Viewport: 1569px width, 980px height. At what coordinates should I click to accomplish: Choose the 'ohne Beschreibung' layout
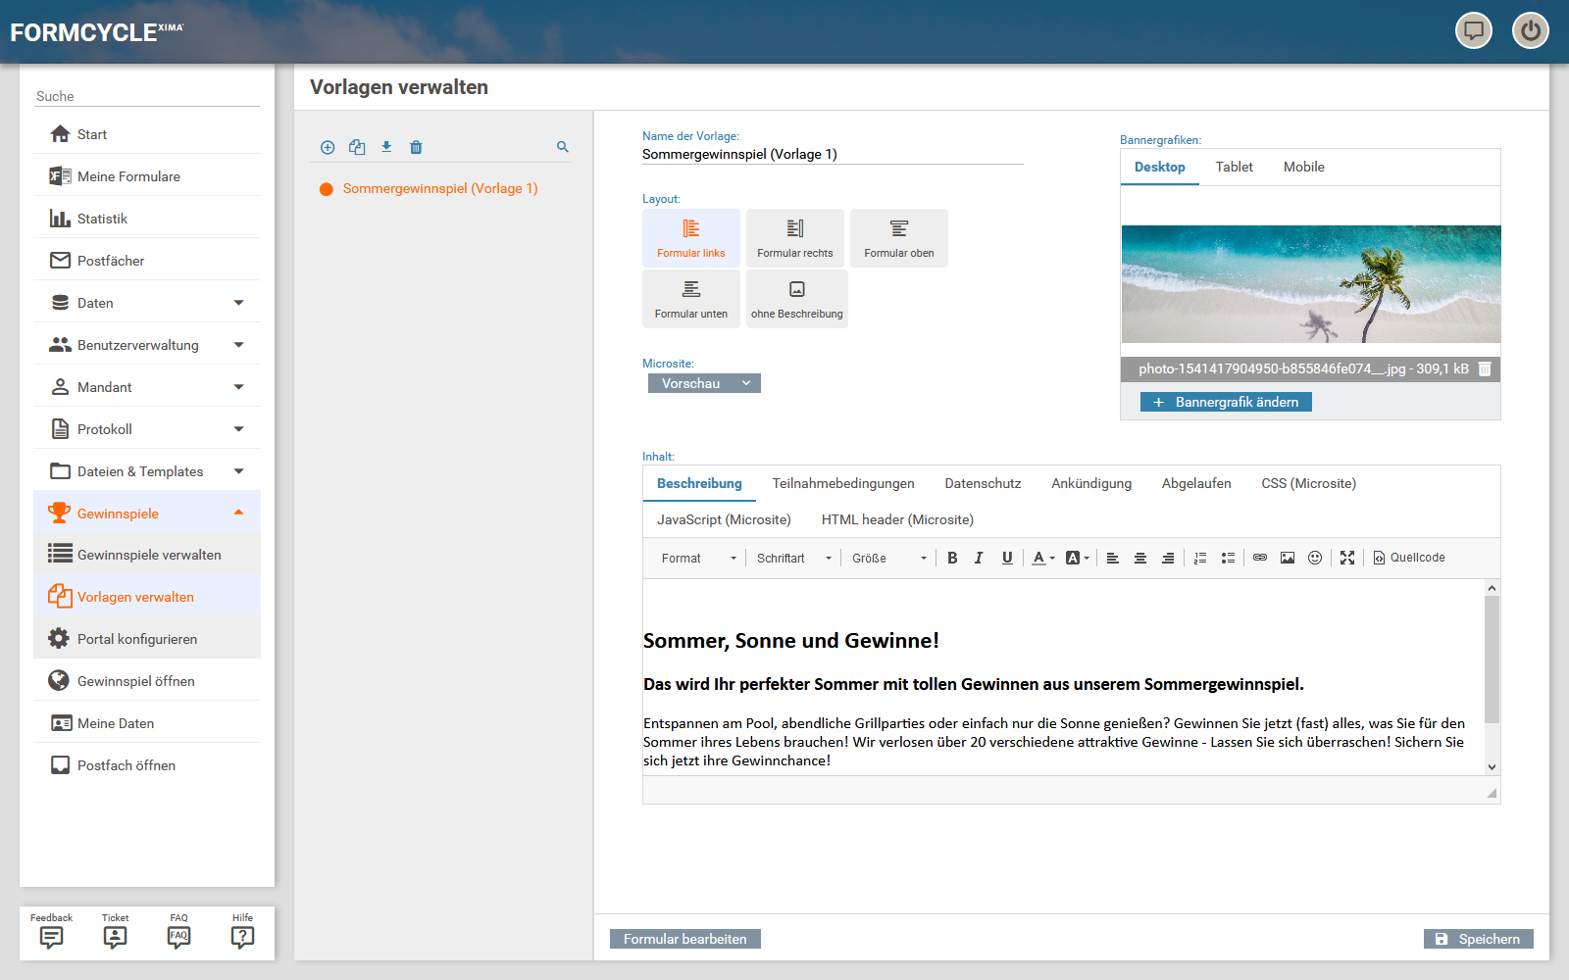[796, 299]
